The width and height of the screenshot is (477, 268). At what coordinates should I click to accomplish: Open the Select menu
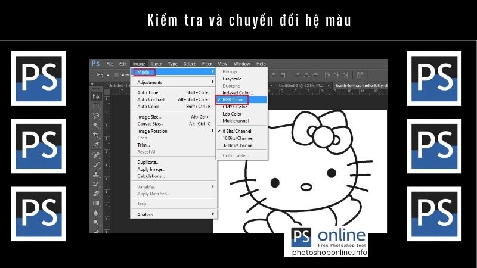(190, 64)
